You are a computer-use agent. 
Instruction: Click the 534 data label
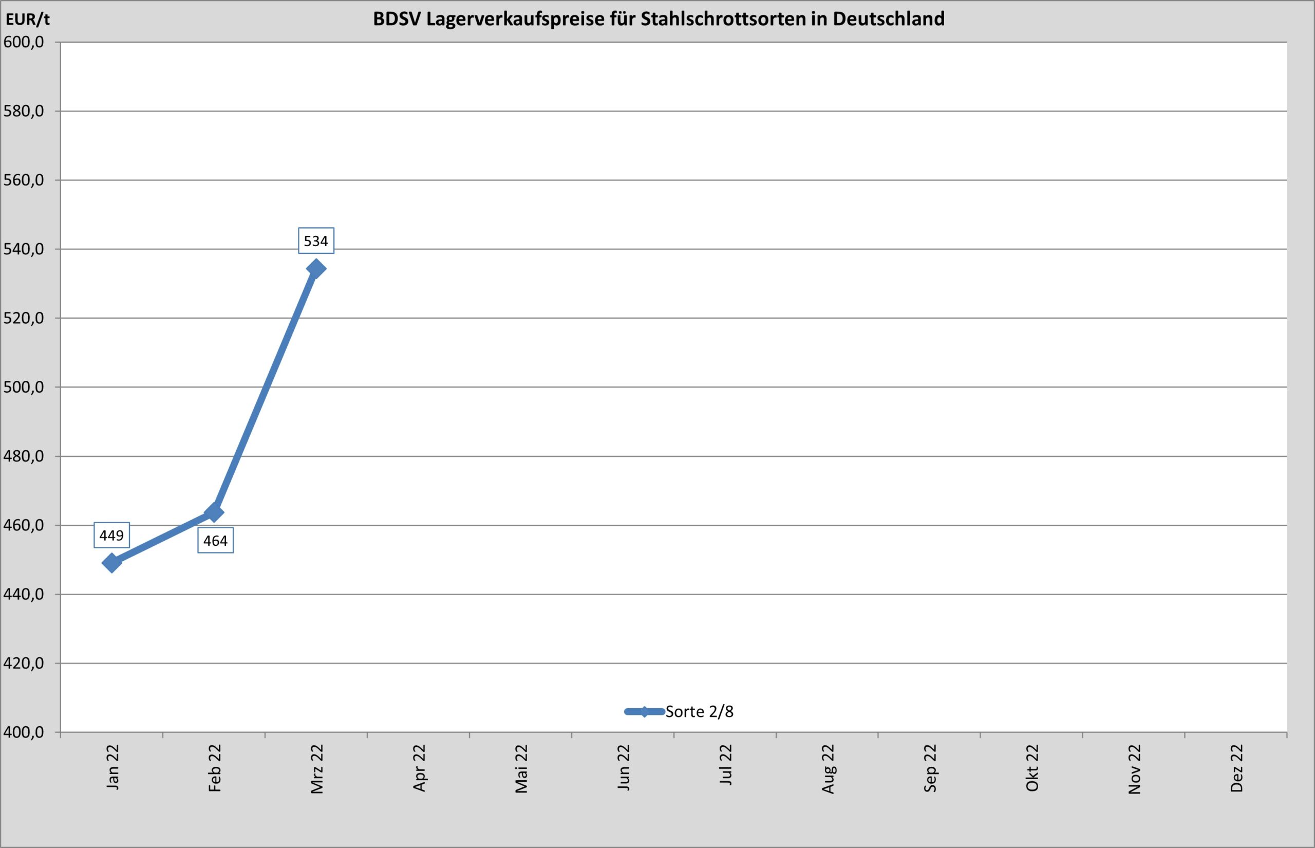coord(316,241)
